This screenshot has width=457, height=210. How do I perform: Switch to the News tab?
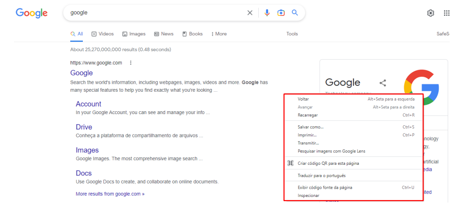point(163,34)
